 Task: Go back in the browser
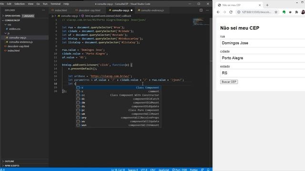(218, 12)
